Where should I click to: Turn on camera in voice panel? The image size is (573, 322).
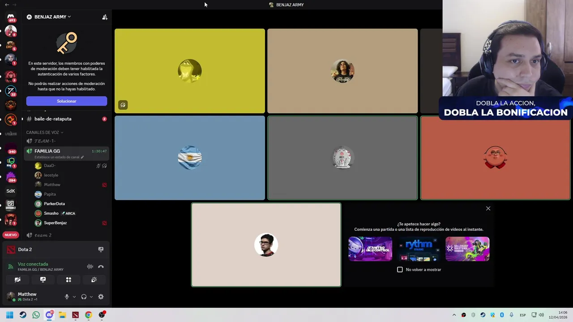point(17,280)
